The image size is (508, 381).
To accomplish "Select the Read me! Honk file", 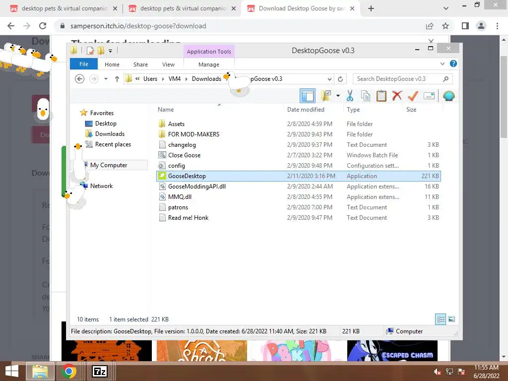I will pos(188,218).
